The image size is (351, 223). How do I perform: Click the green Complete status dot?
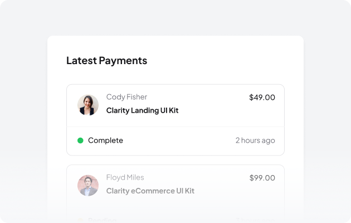click(x=80, y=140)
